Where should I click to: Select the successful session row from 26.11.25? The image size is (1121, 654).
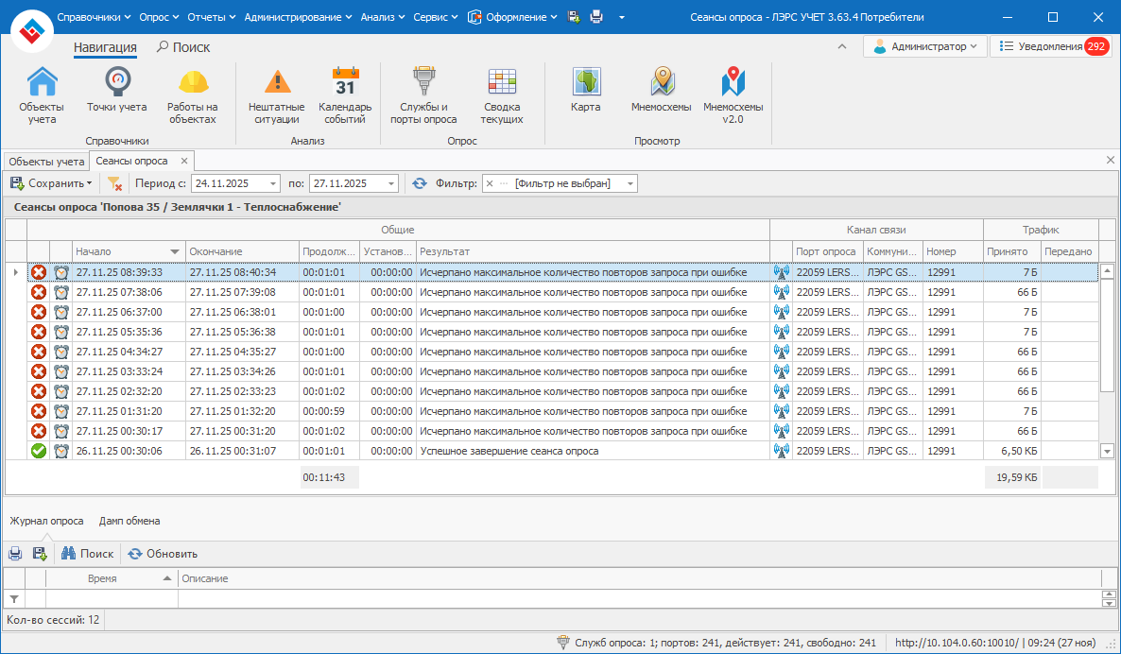509,452
